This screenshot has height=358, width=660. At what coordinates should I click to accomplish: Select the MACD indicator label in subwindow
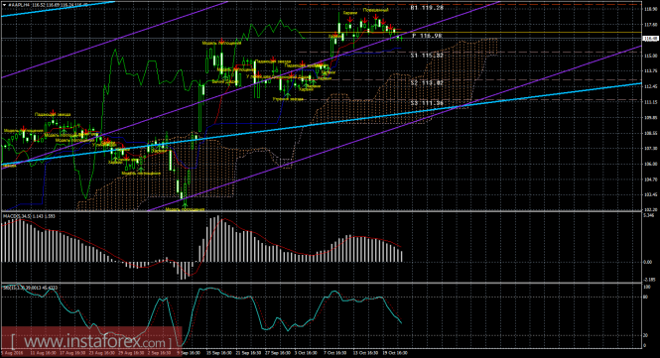point(29,216)
